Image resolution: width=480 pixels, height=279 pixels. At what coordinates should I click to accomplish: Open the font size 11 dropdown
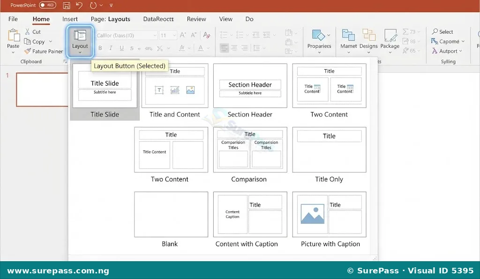coord(168,36)
